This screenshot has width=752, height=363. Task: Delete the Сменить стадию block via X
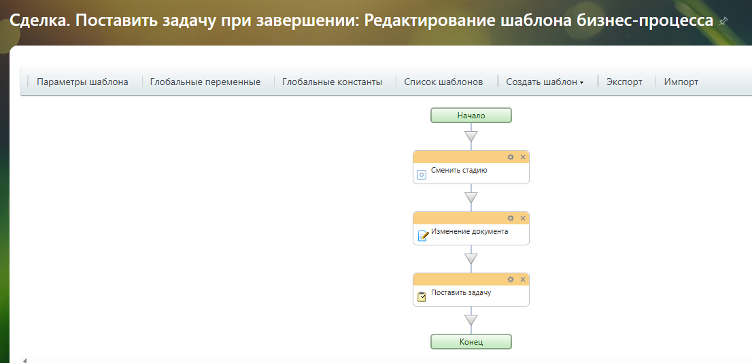523,157
